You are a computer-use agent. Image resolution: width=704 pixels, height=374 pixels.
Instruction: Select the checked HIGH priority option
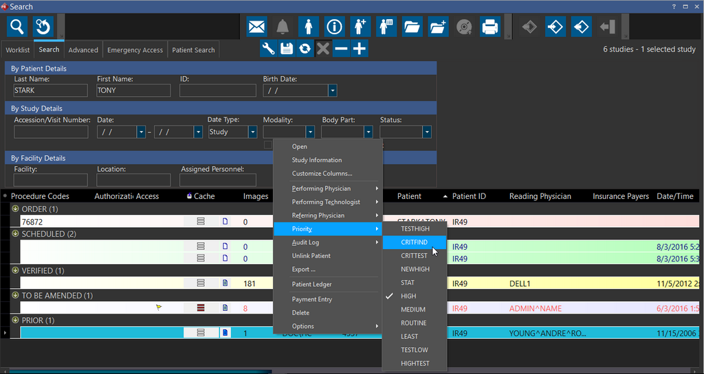pyautogui.click(x=408, y=296)
